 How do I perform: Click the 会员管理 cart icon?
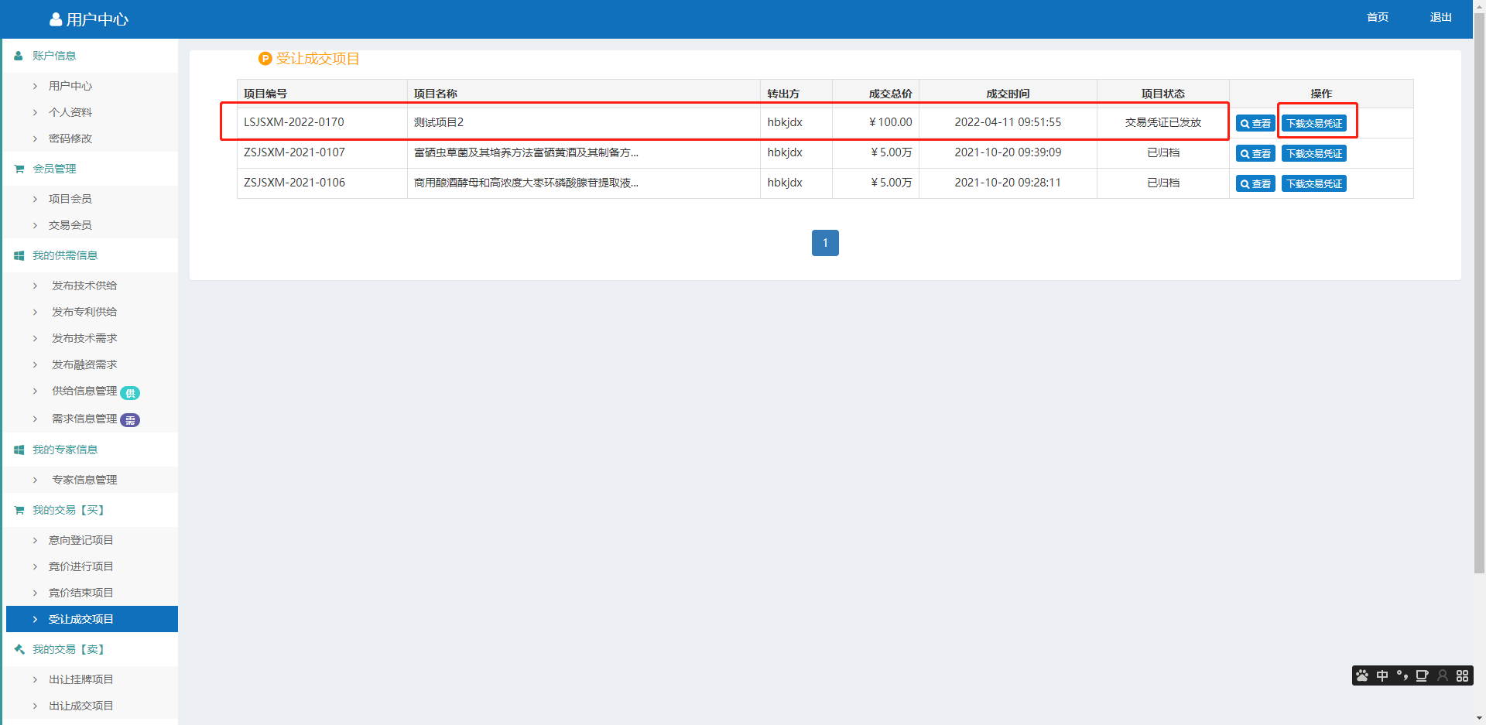pos(19,169)
